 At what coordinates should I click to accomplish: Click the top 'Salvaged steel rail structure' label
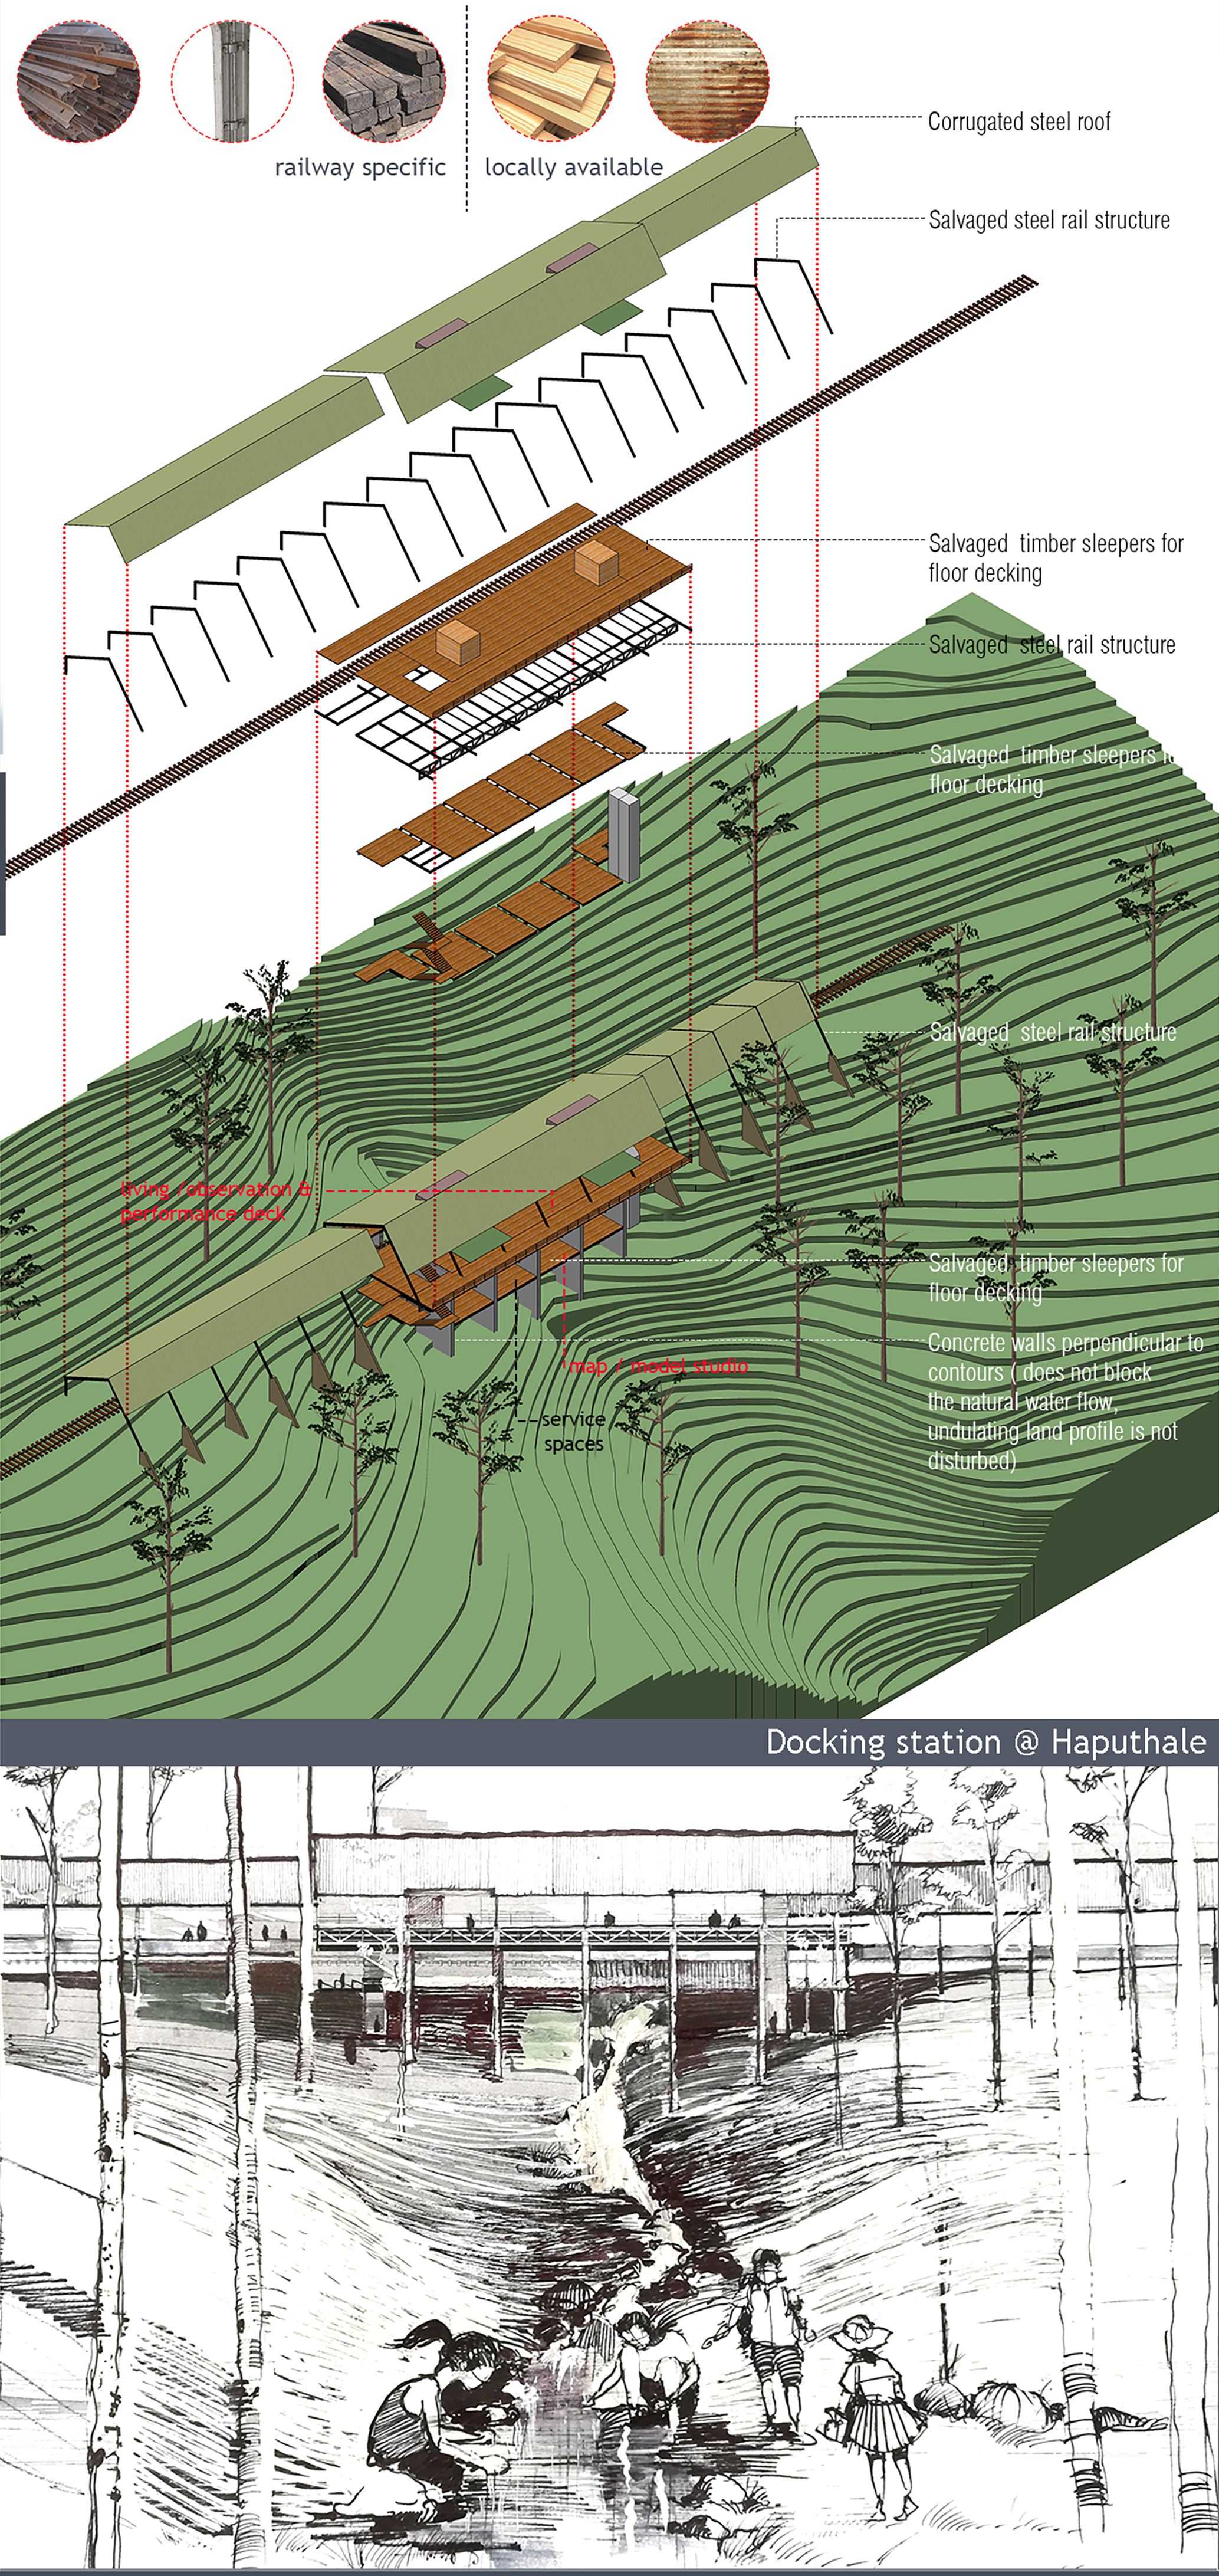(1048, 220)
